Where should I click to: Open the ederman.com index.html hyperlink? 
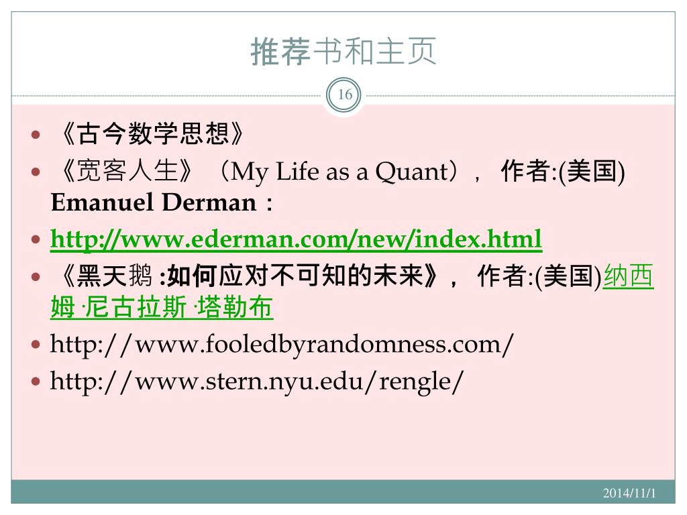296,239
